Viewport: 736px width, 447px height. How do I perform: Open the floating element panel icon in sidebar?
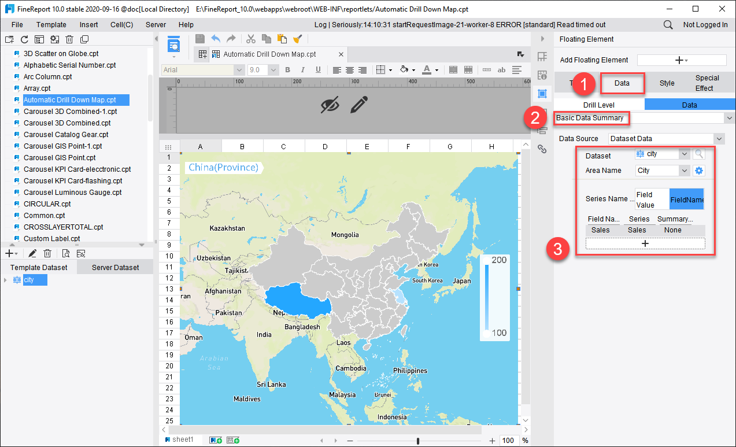(542, 93)
